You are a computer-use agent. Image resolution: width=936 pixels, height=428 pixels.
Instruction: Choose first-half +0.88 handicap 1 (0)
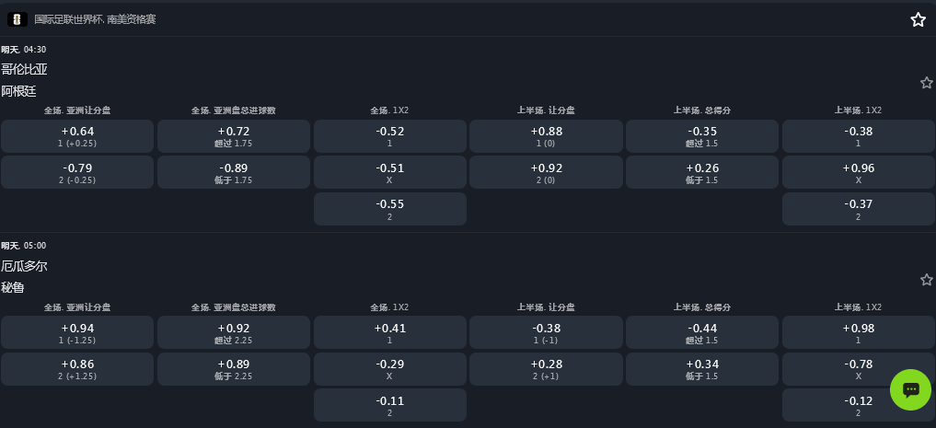pyautogui.click(x=546, y=136)
